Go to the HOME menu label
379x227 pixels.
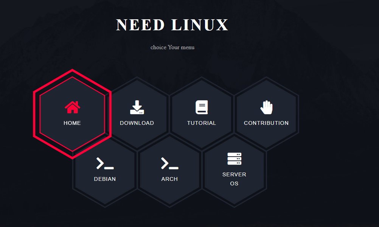(x=72, y=123)
